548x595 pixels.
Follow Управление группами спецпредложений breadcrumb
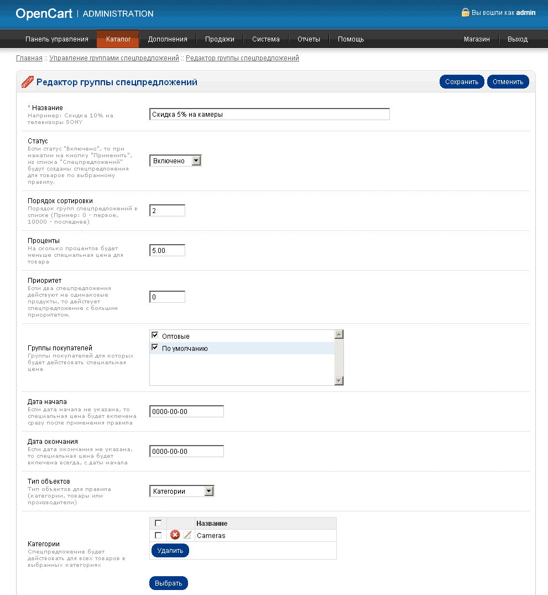[x=114, y=58]
